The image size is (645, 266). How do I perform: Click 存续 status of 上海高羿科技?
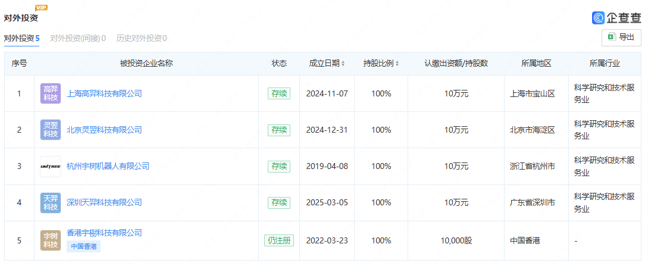[x=279, y=94]
